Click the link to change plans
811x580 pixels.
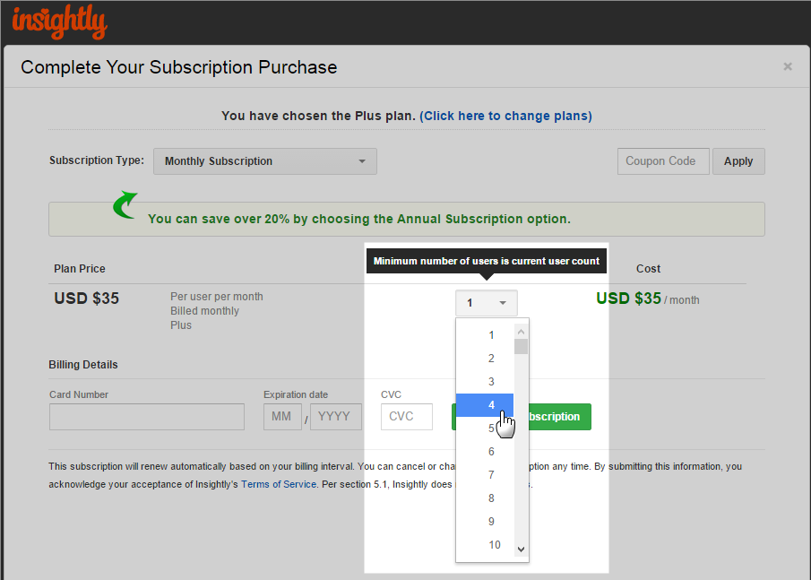[x=505, y=116]
